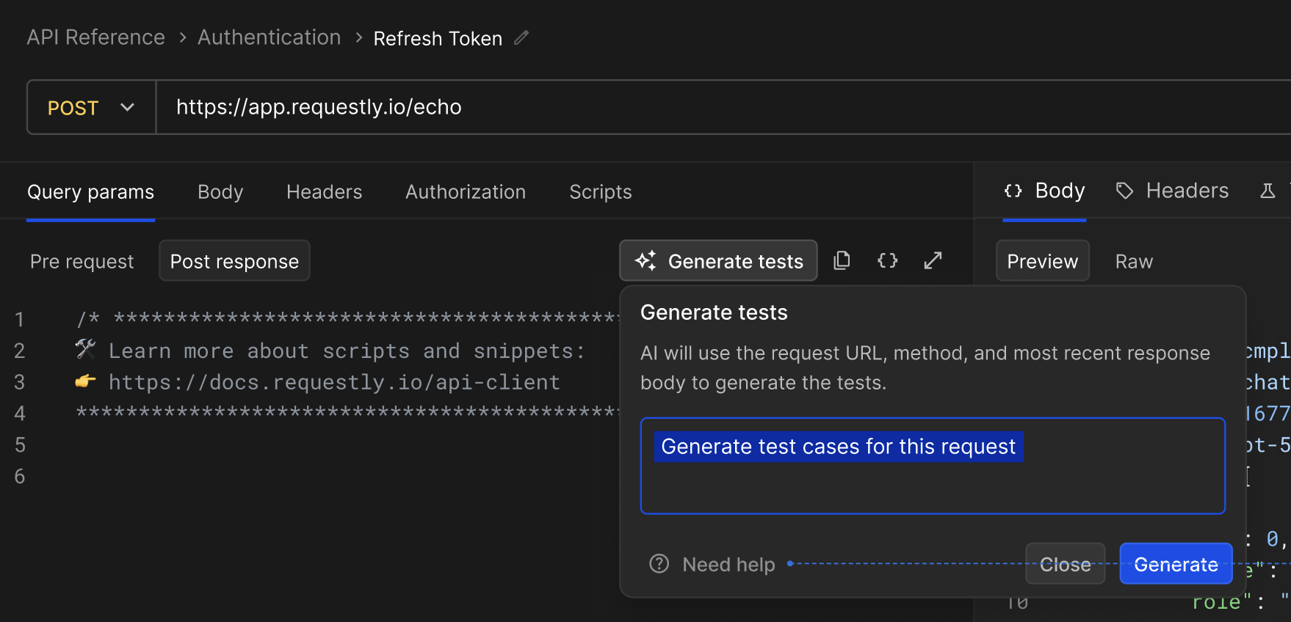
Task: Open the Authorization tab
Action: (465, 192)
